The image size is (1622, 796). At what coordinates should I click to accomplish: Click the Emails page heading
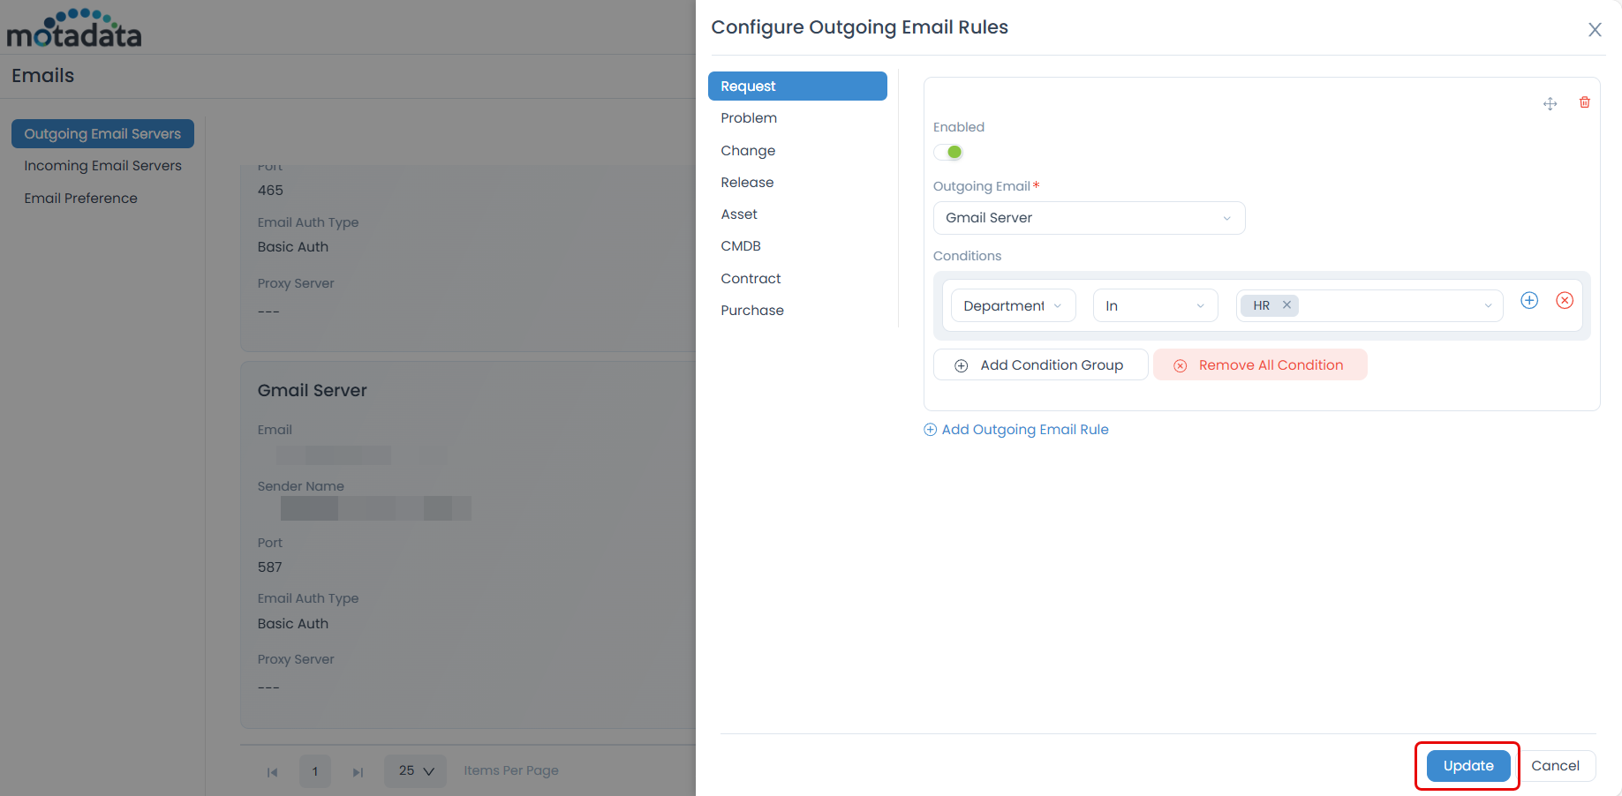point(42,76)
